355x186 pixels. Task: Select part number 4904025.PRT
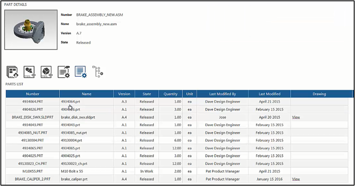[32, 156]
